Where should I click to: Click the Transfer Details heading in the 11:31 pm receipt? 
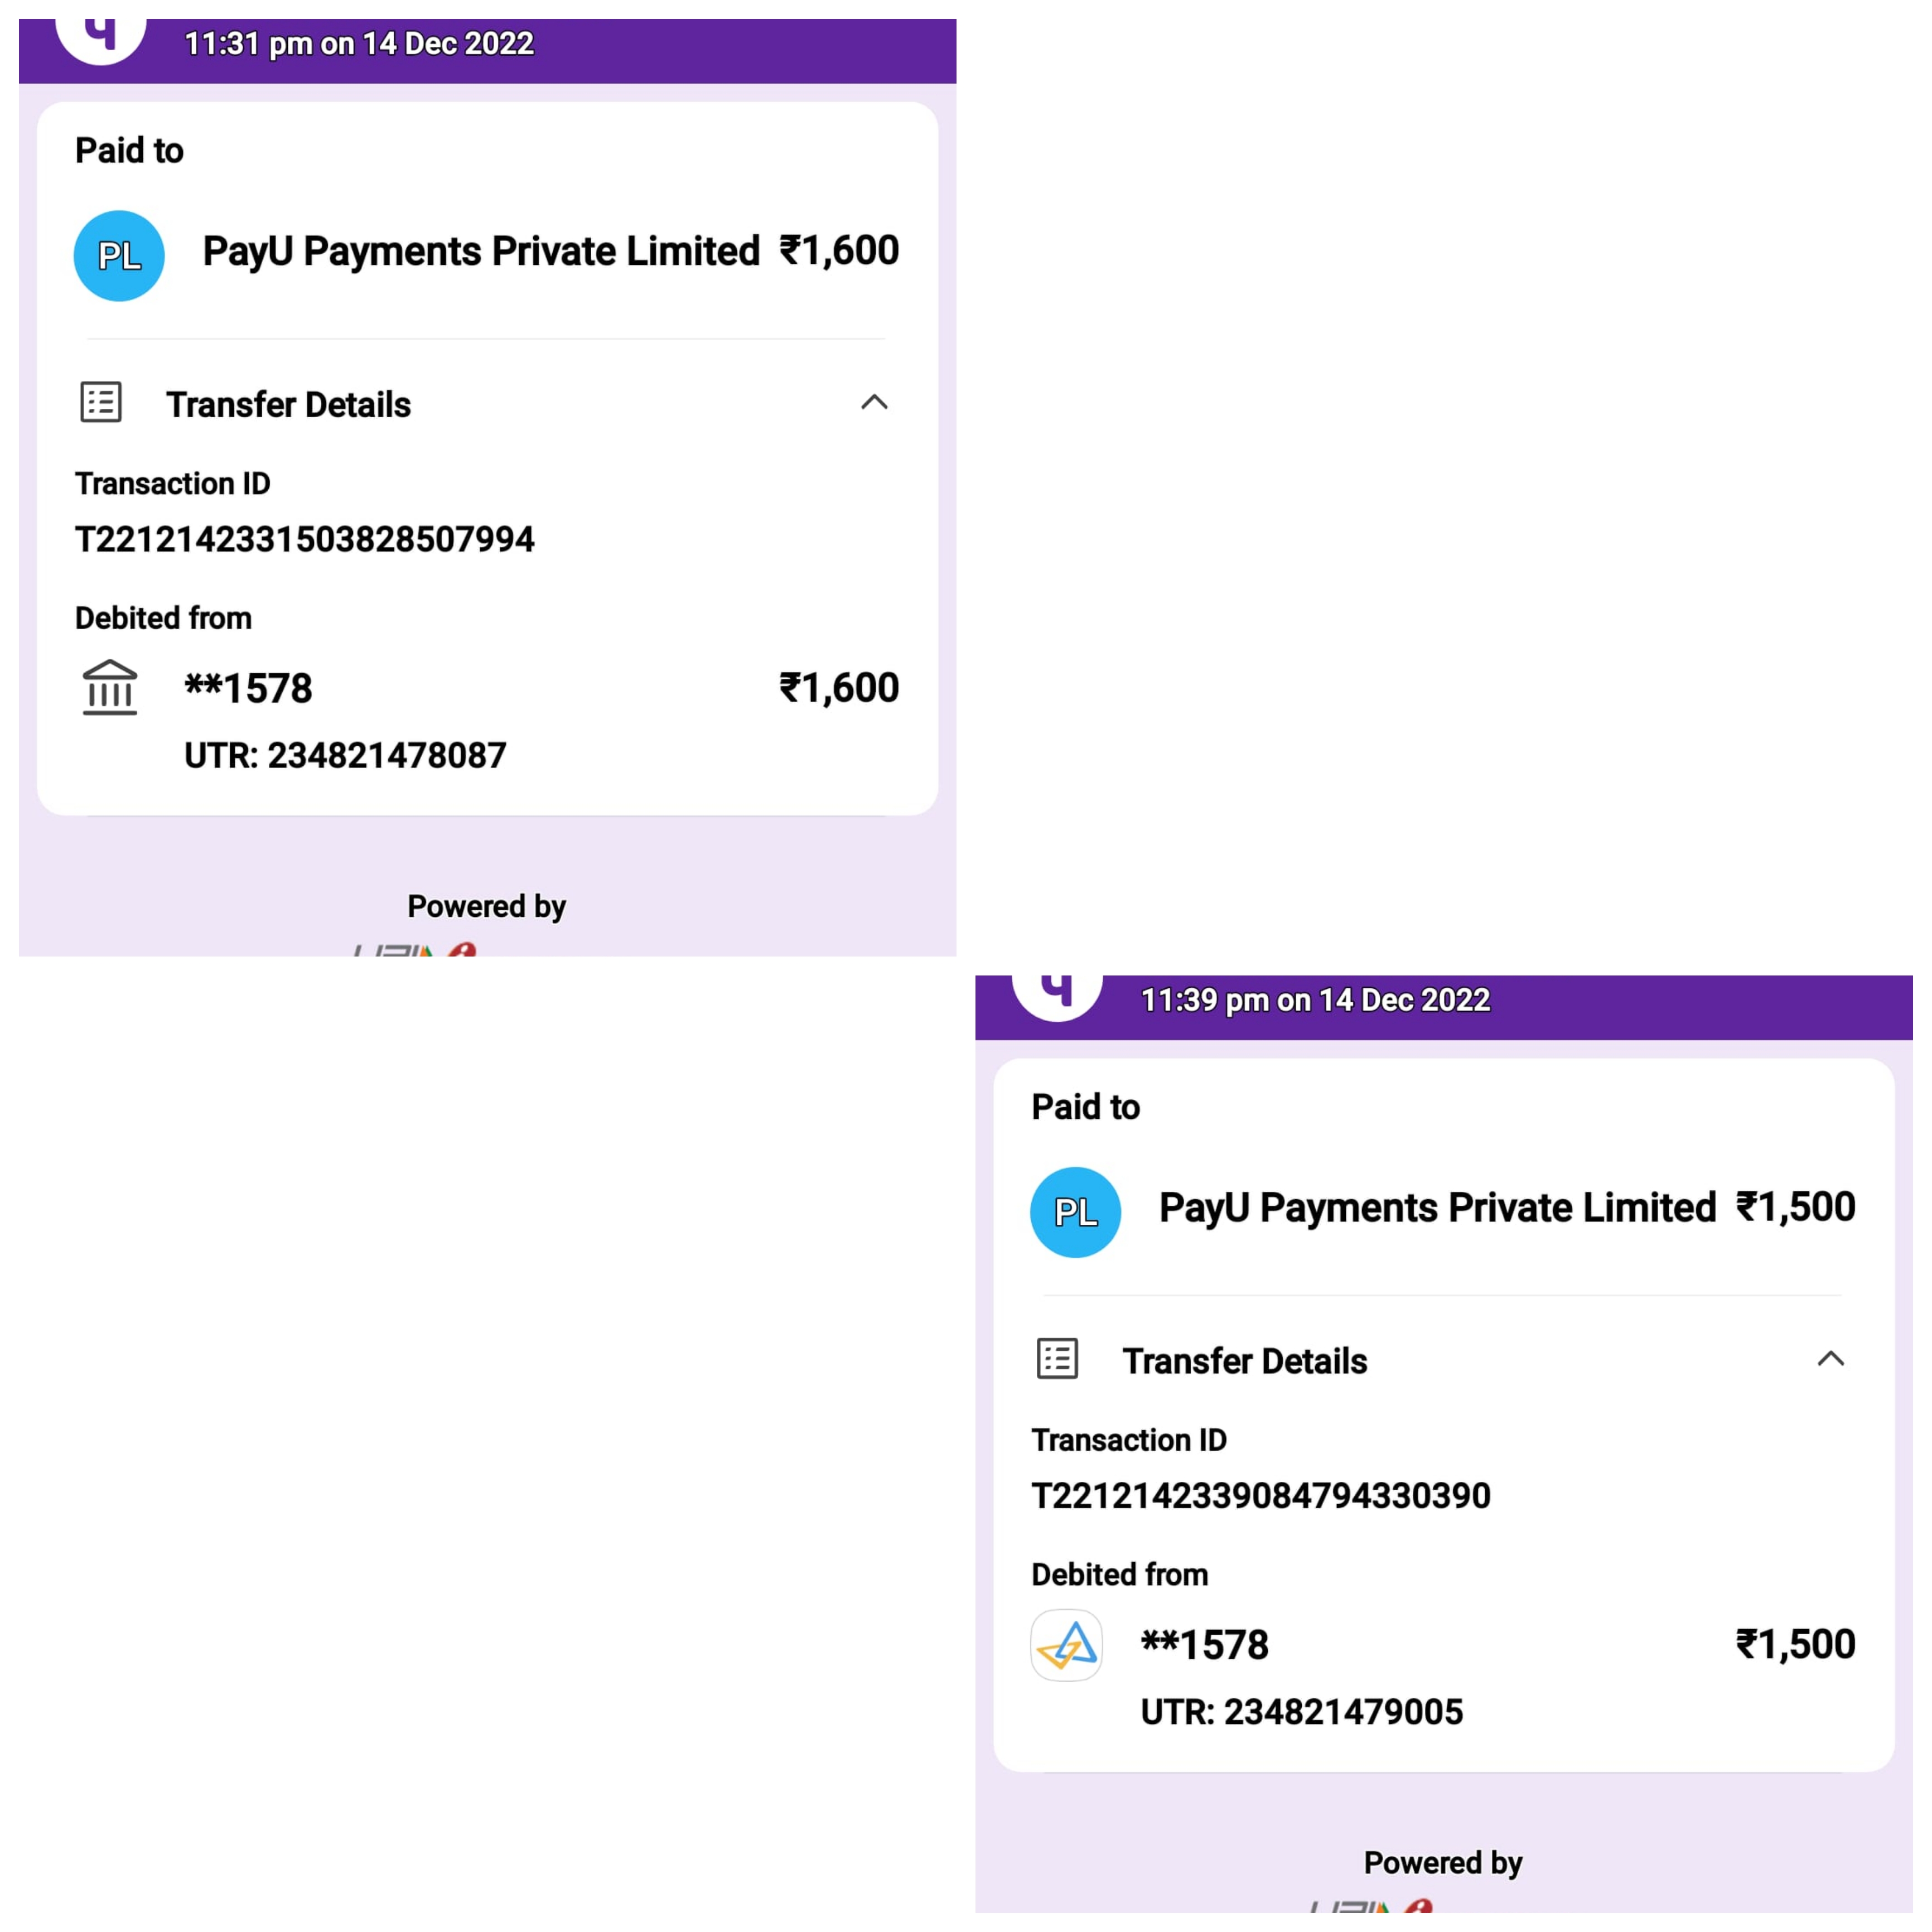click(x=288, y=405)
